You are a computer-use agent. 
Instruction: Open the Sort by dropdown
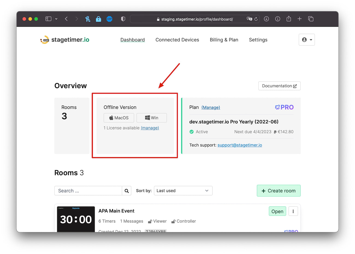(x=183, y=191)
